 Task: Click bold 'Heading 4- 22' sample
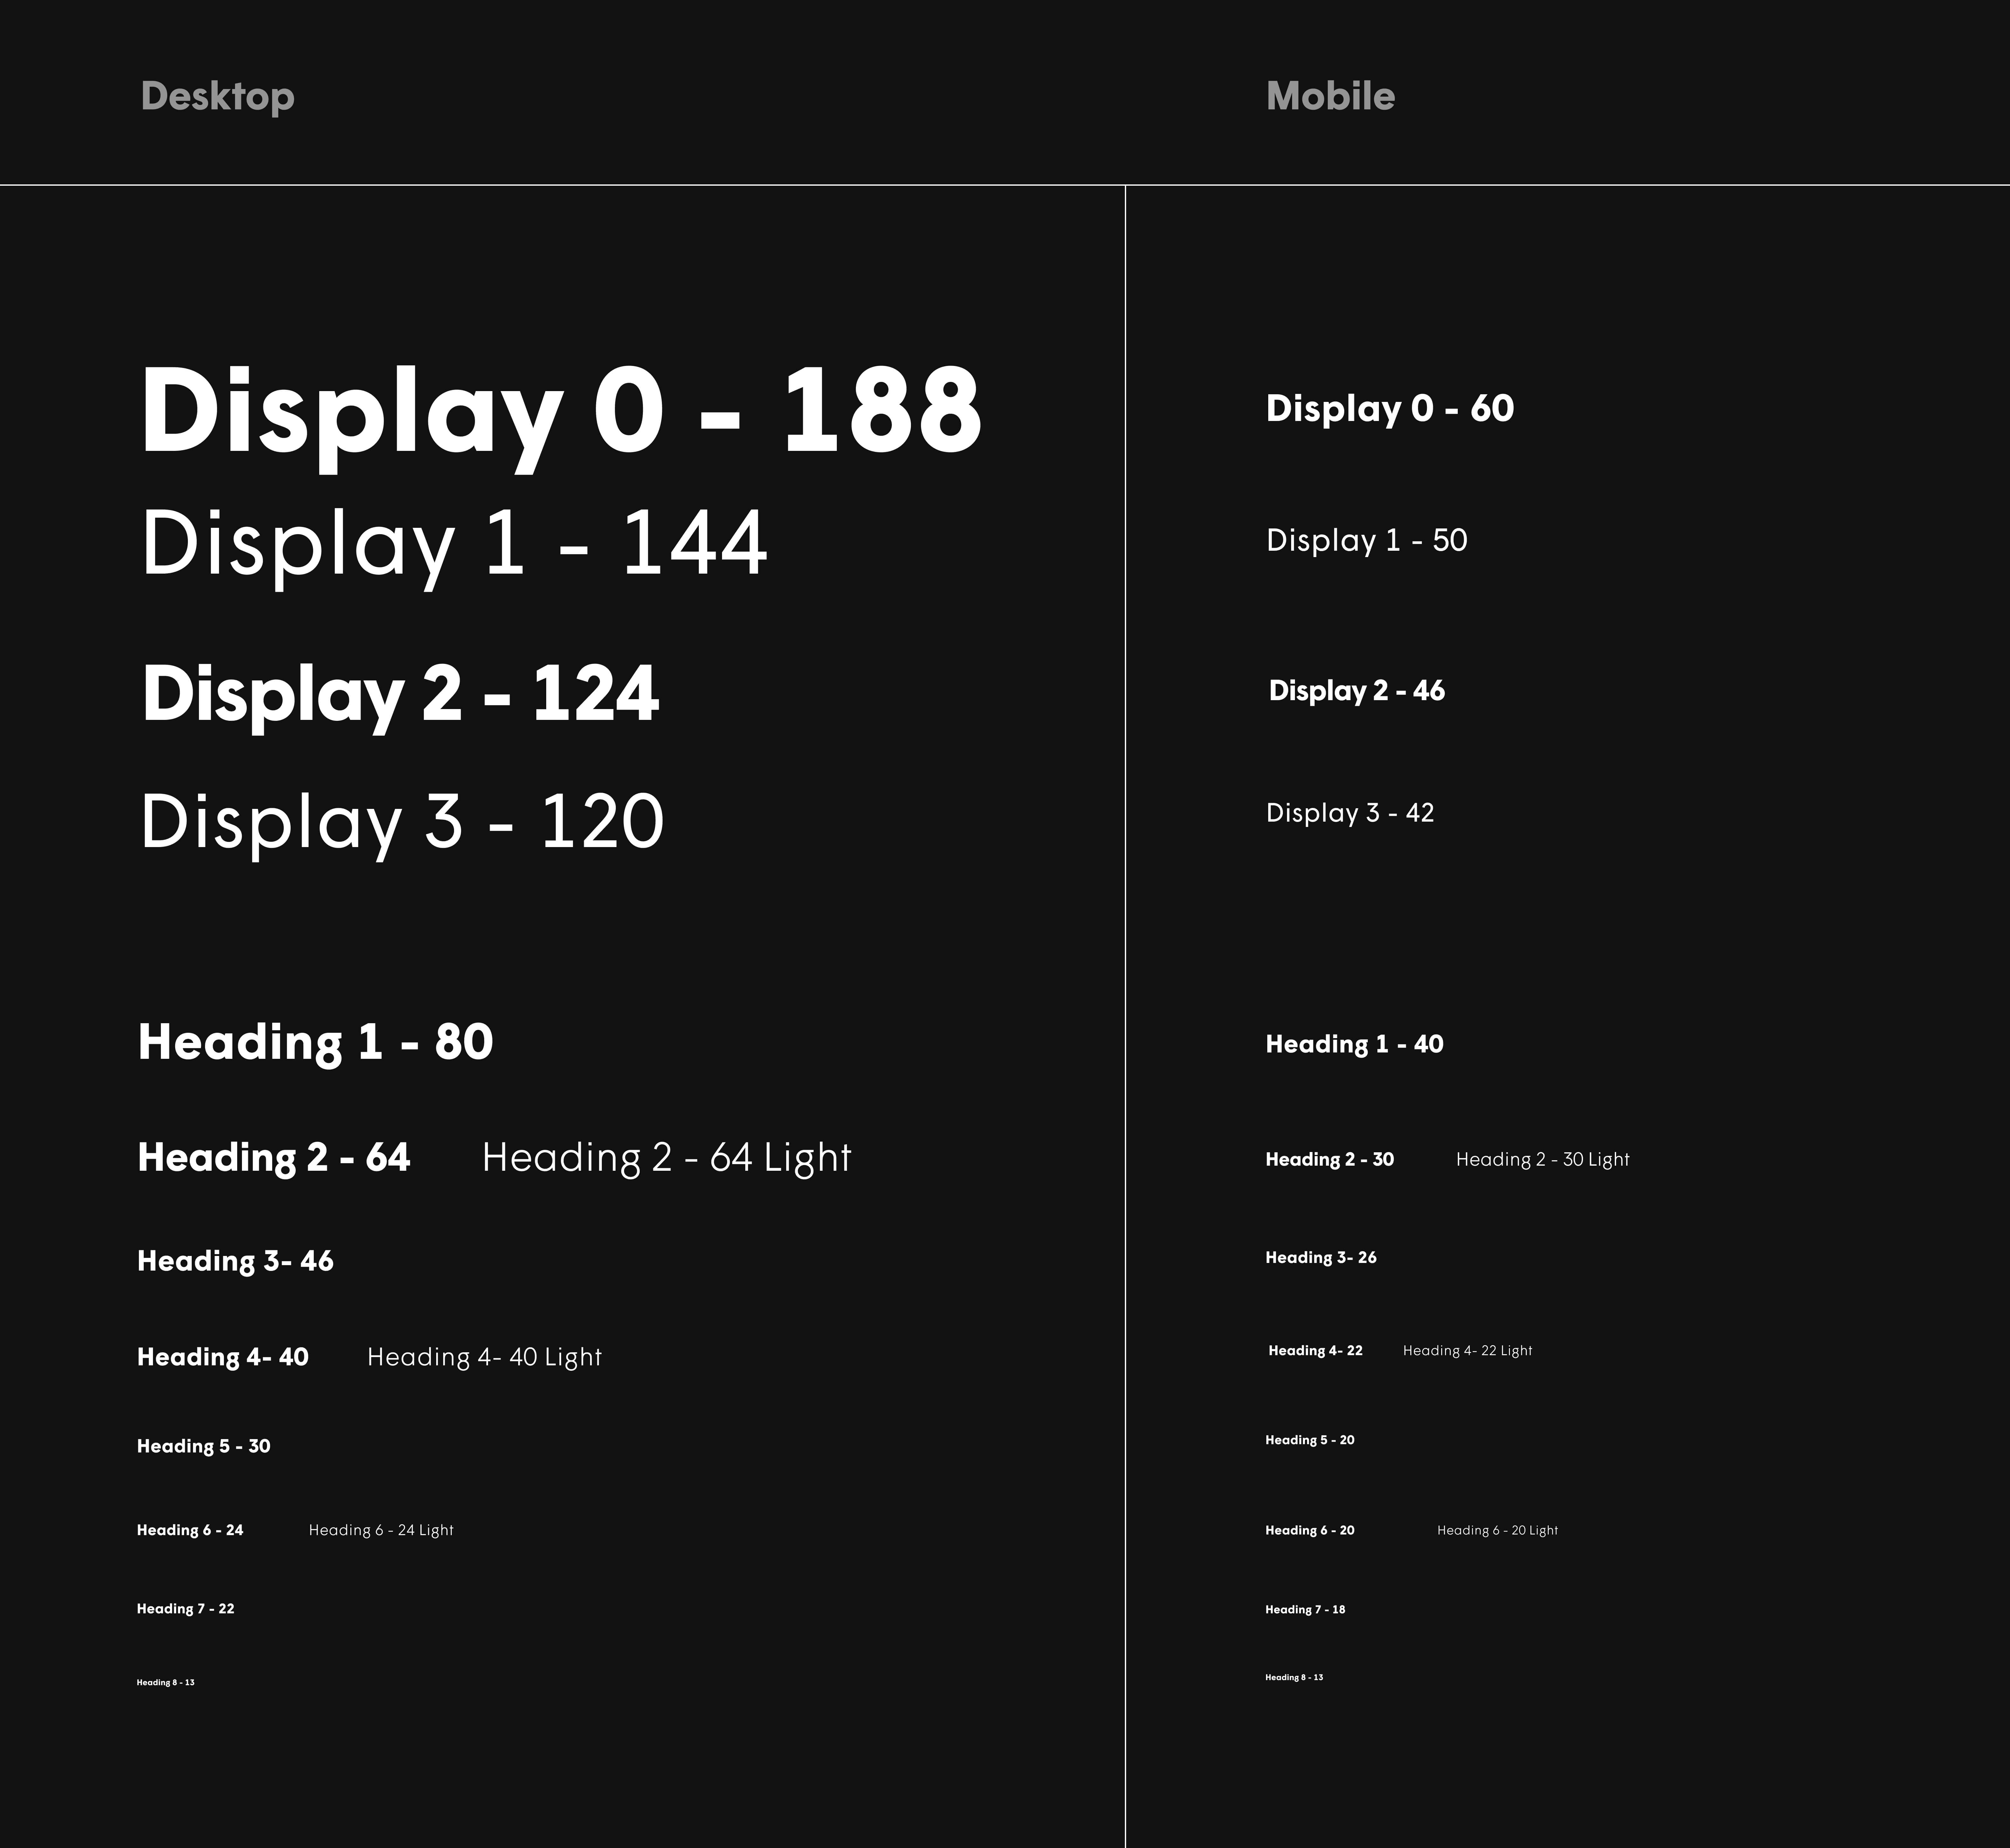[1316, 1351]
